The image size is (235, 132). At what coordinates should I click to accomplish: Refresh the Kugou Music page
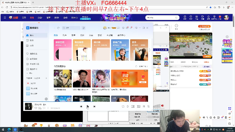(x=58, y=28)
